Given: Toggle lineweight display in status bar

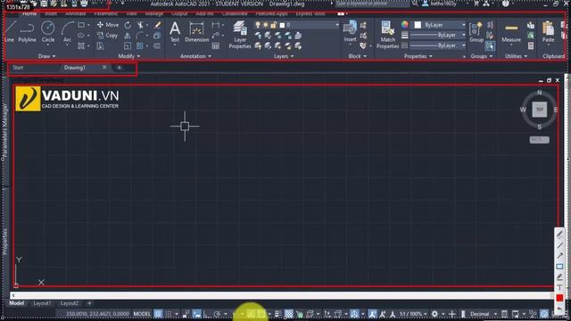Looking at the screenshot, I should tap(278, 314).
